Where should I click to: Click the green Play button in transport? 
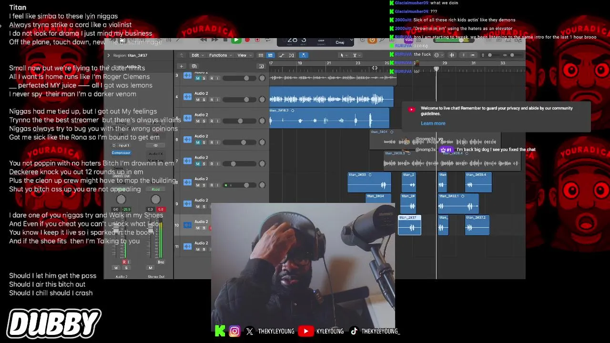(x=235, y=40)
